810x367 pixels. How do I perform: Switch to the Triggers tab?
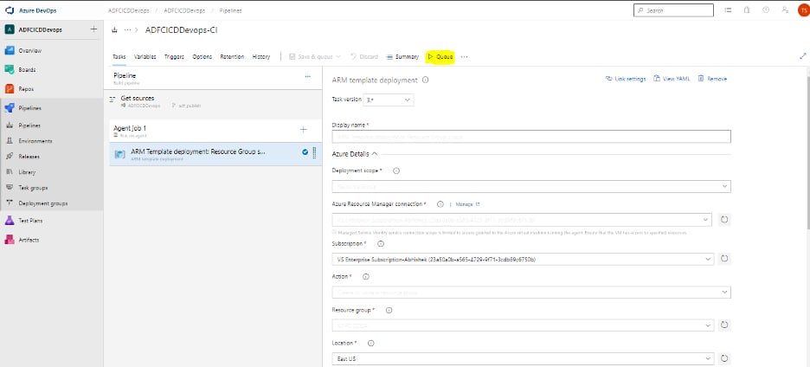(174, 57)
